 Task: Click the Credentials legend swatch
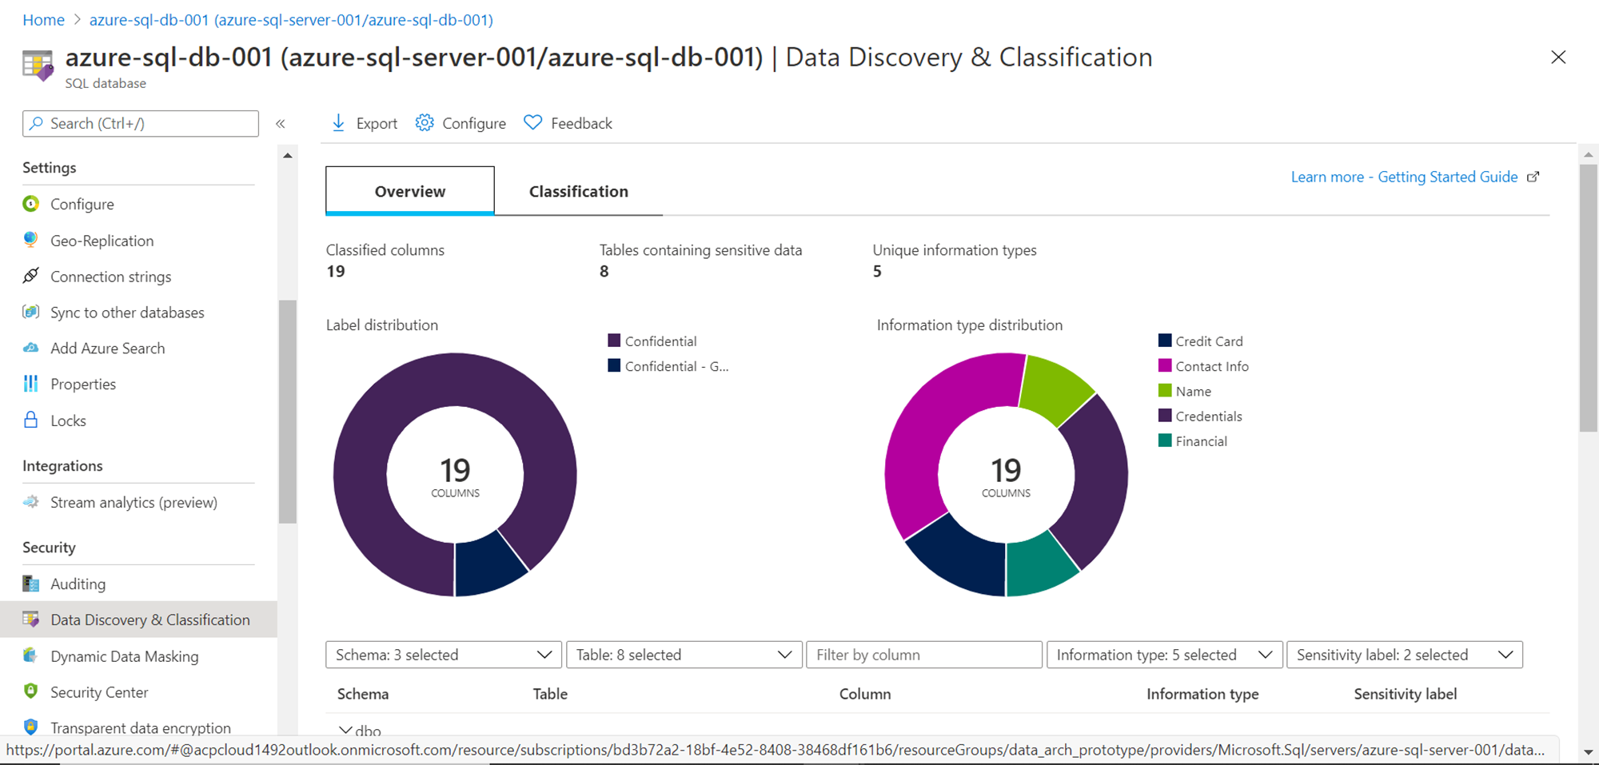(x=1165, y=416)
